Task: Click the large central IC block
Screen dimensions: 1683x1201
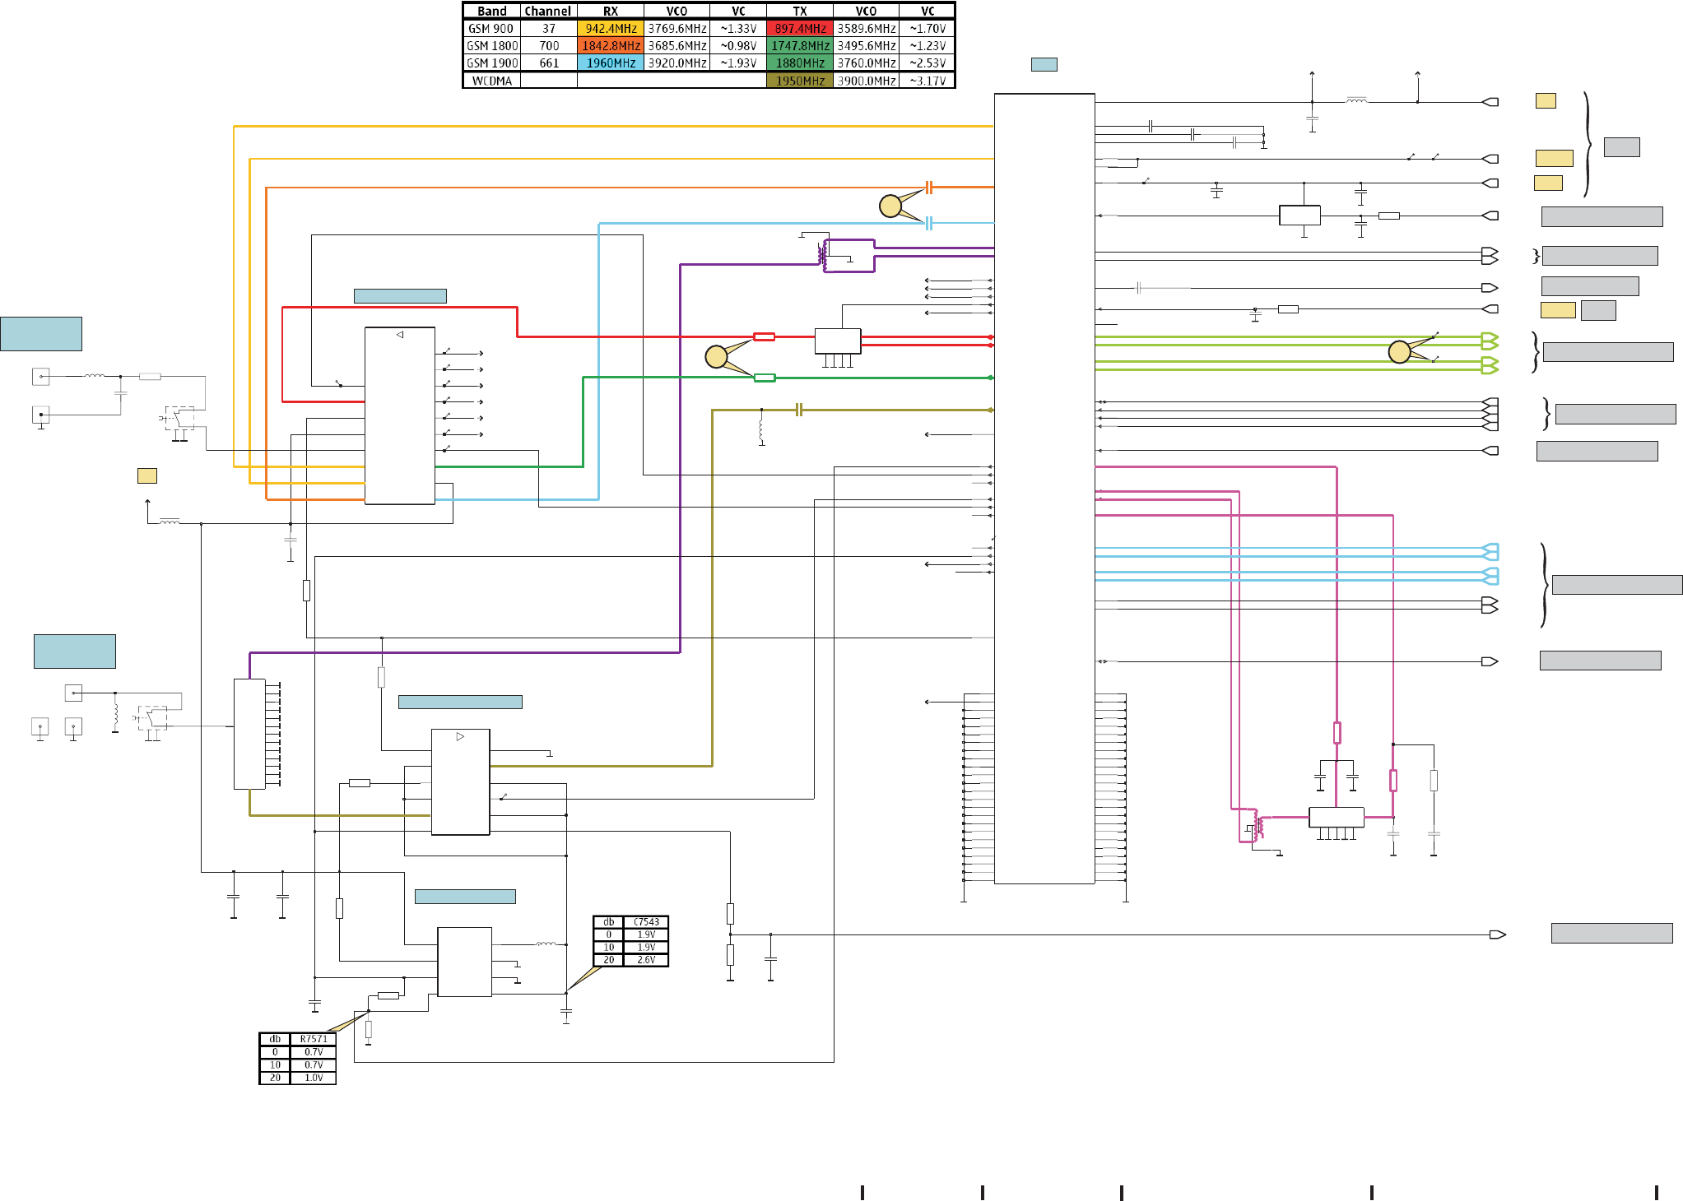Action: (1044, 488)
